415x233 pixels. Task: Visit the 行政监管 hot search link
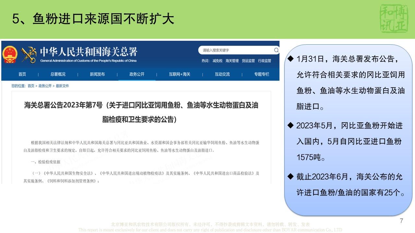pyautogui.click(x=264, y=61)
